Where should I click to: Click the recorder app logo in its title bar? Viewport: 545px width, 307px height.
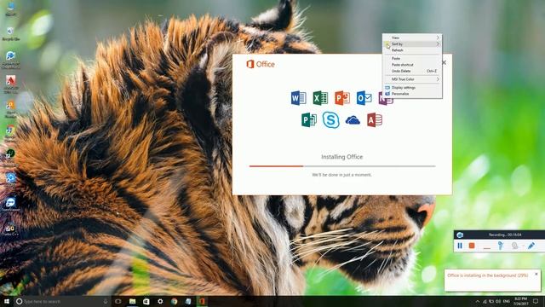point(460,235)
